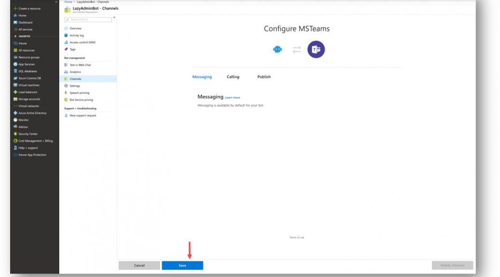Open the Security Center shield icon
Viewport: 500px width, 277px height.
coord(15,134)
